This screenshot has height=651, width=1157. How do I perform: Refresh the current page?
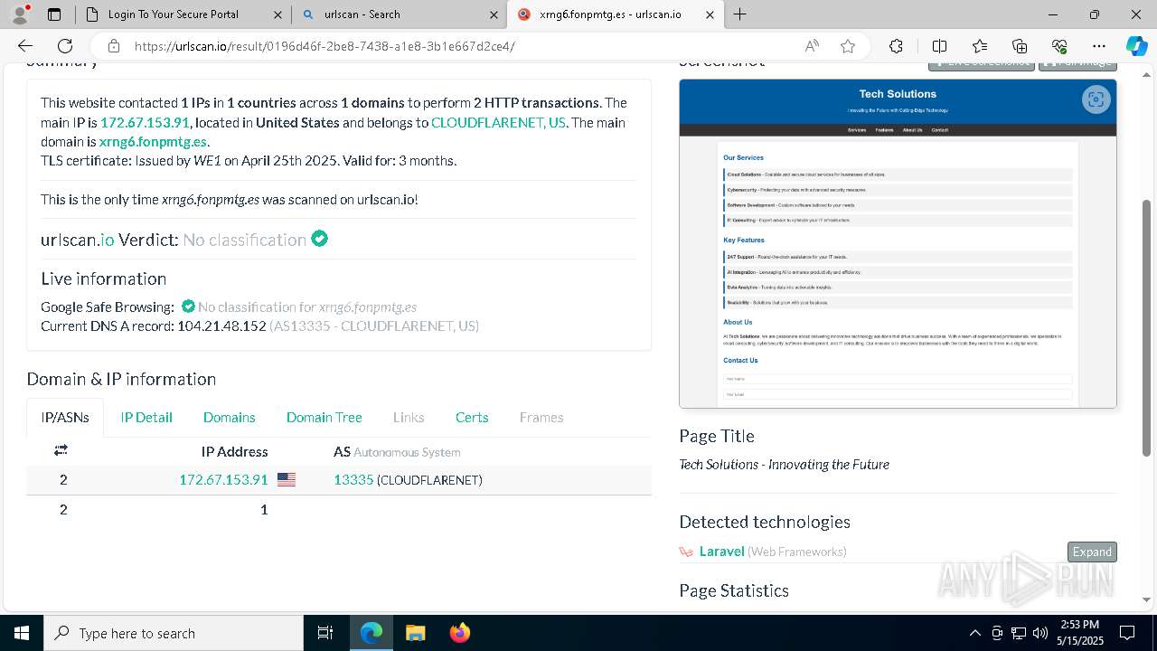point(65,46)
